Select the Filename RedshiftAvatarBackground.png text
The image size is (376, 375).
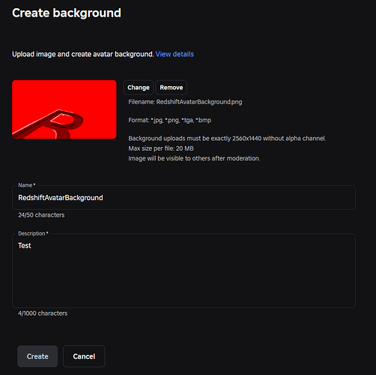coord(185,102)
